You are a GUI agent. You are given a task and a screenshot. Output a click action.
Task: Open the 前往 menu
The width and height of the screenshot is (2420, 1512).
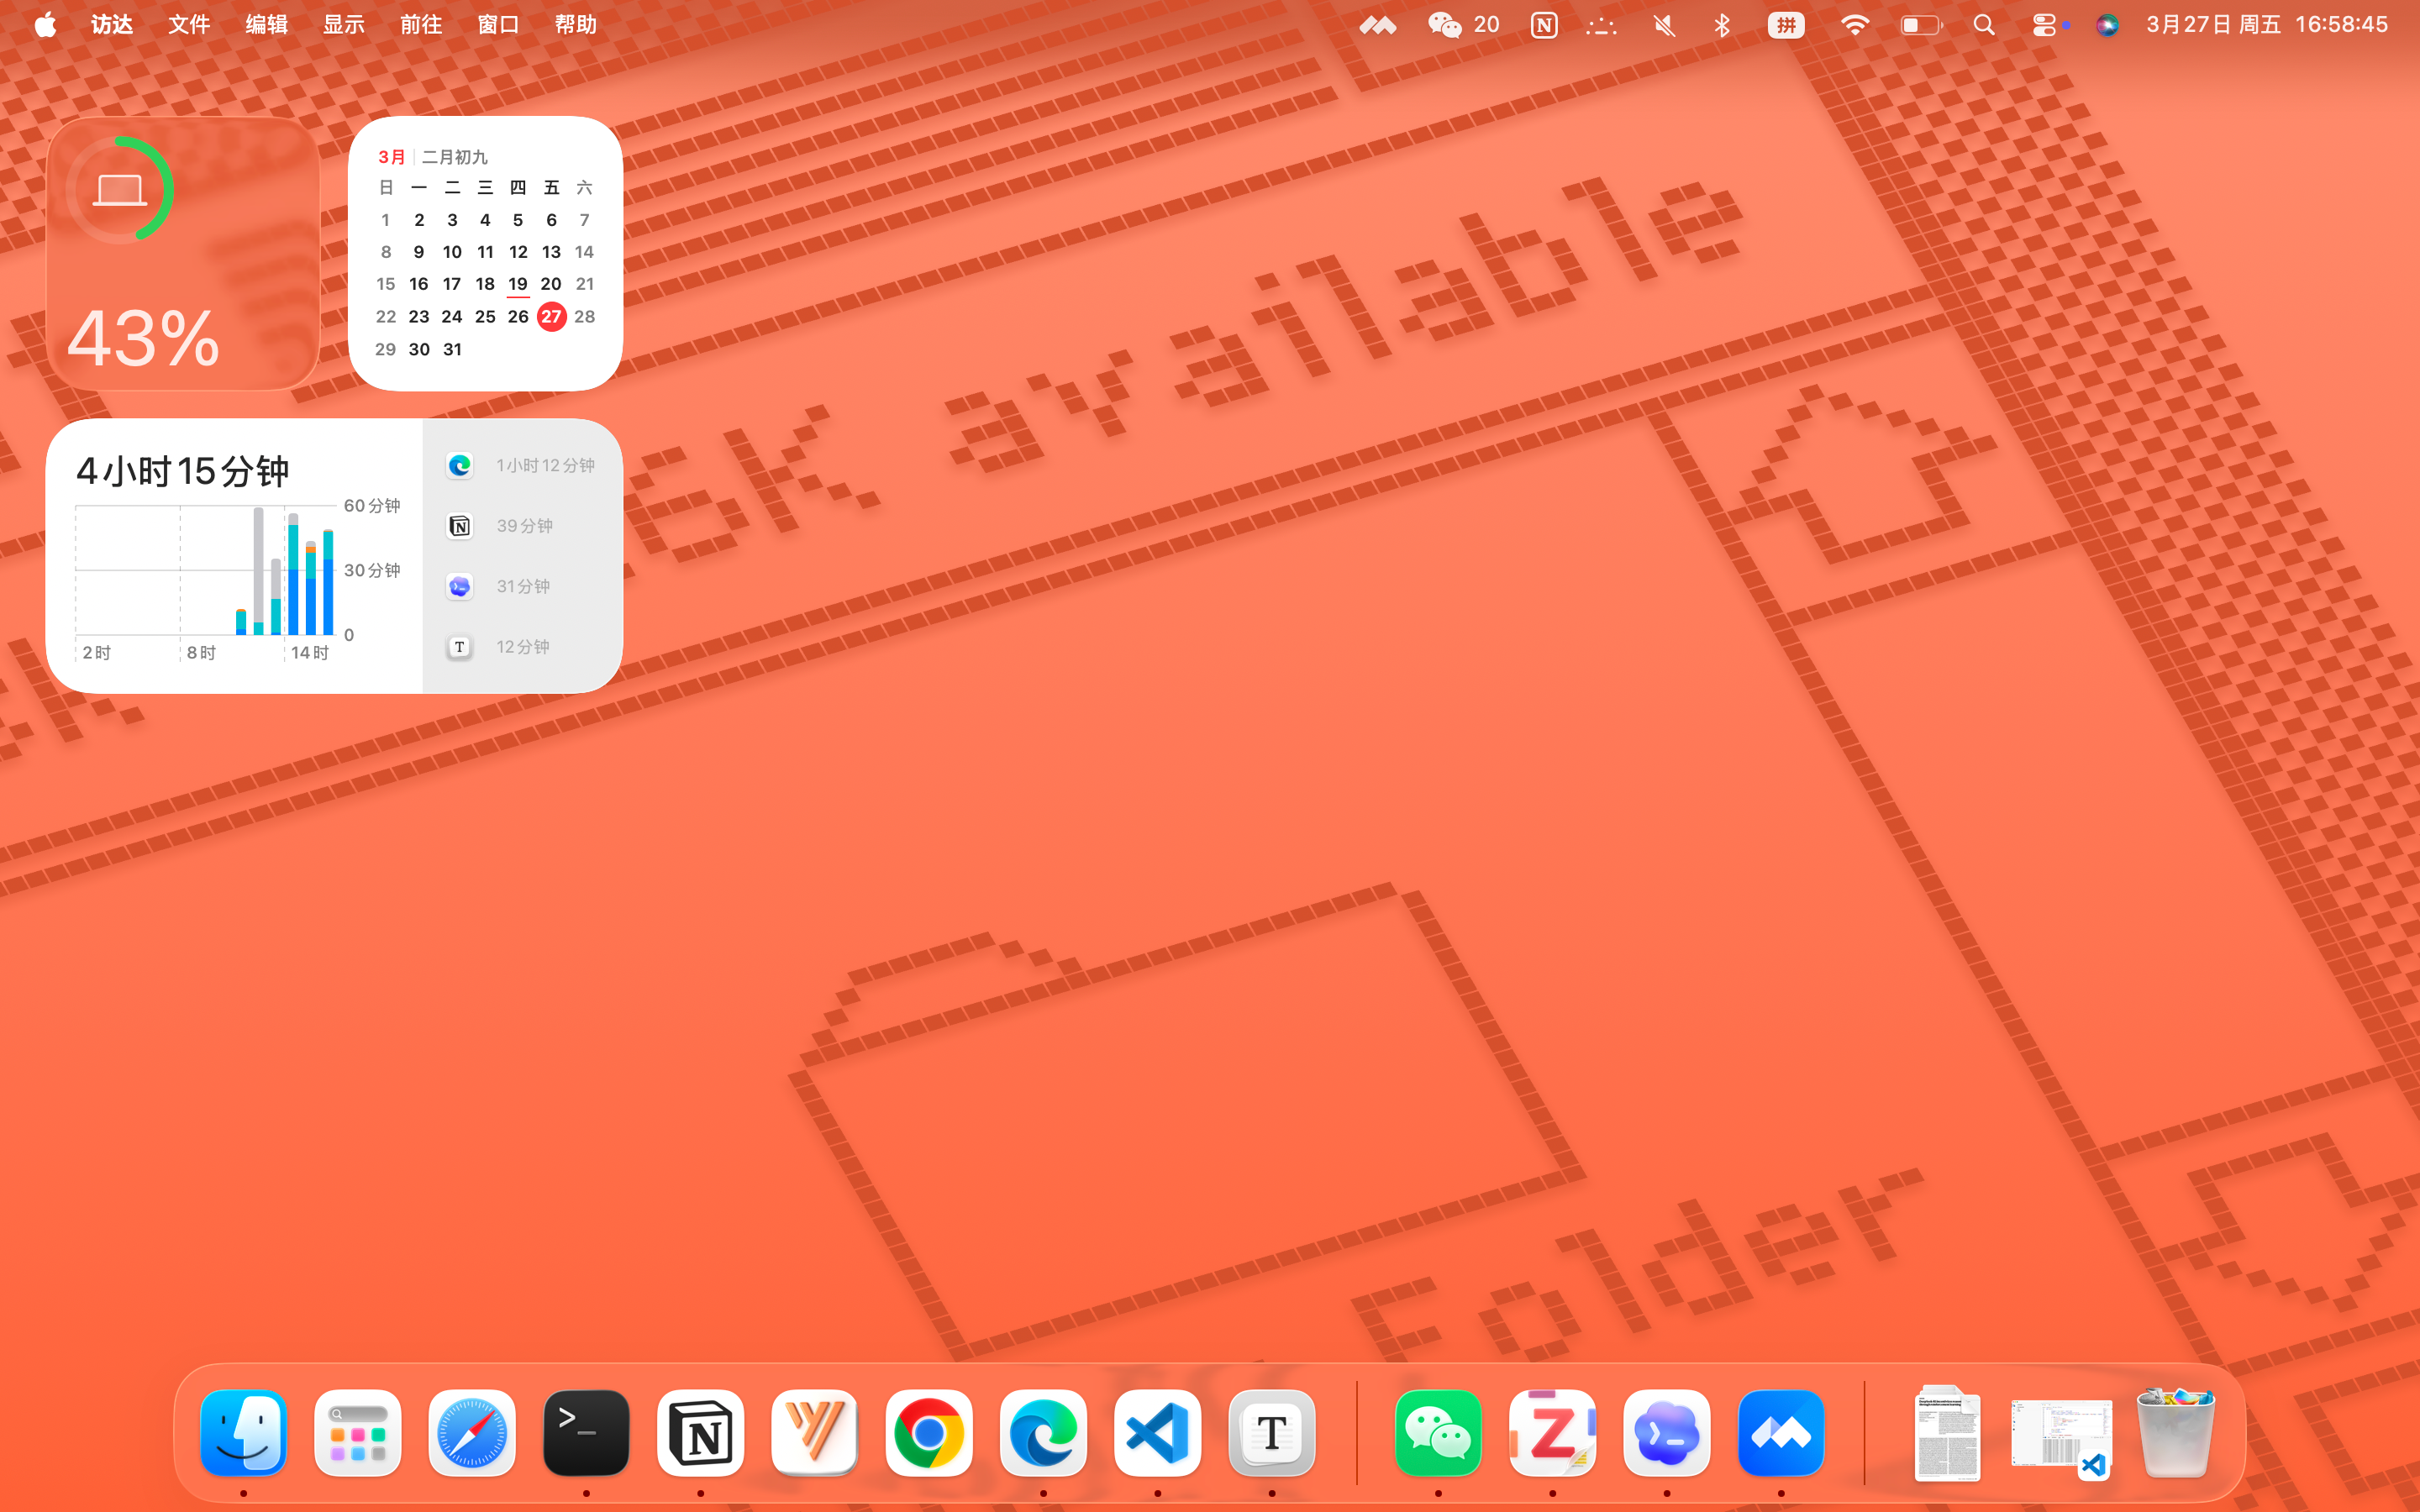pos(421,25)
